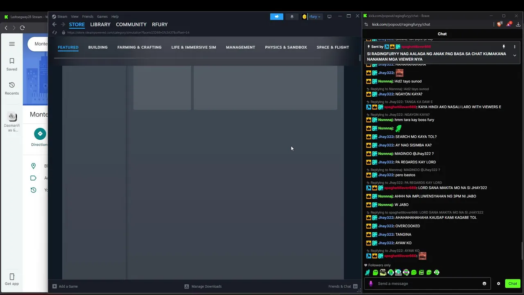Image resolution: width=524 pixels, height=295 pixels.
Task: Go forward in Steam navigation
Action: (63, 25)
